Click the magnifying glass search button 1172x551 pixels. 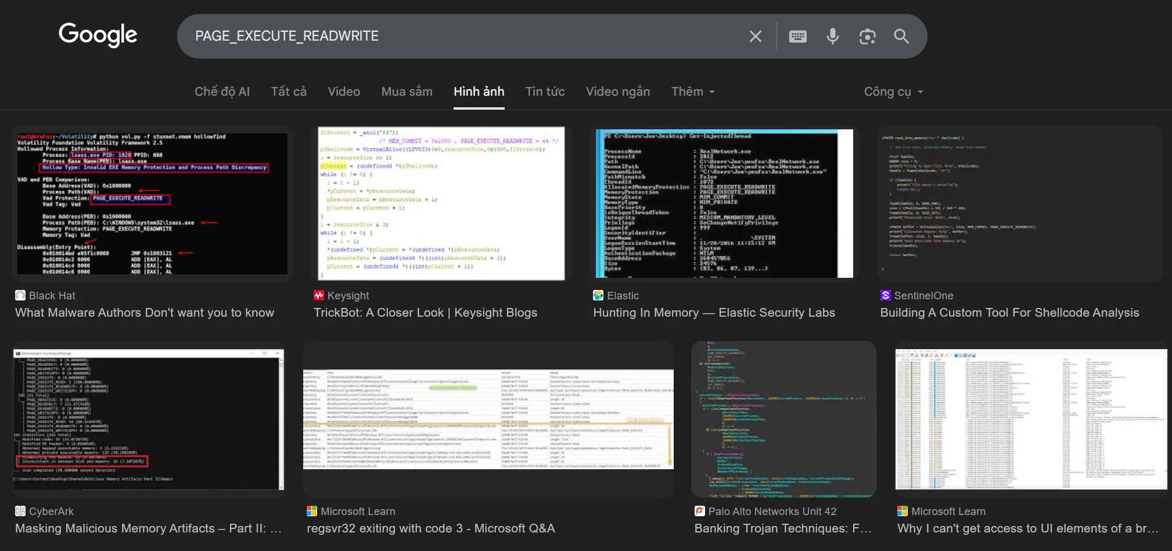coord(901,37)
